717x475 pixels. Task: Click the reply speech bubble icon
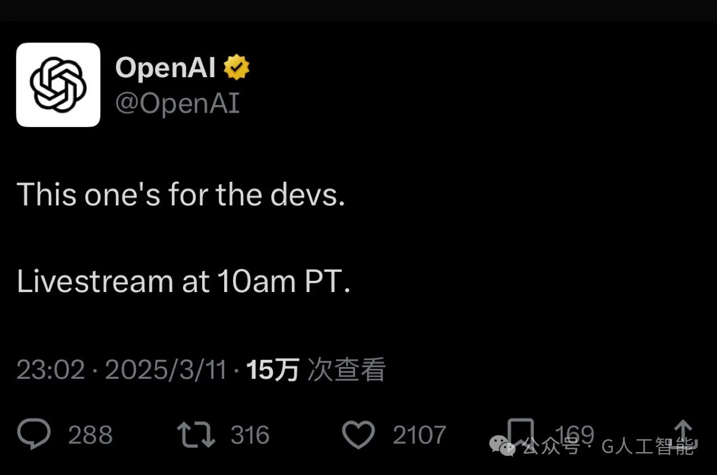pyautogui.click(x=34, y=435)
